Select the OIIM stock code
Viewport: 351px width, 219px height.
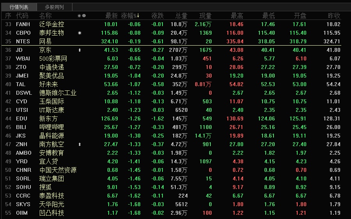point(22,213)
